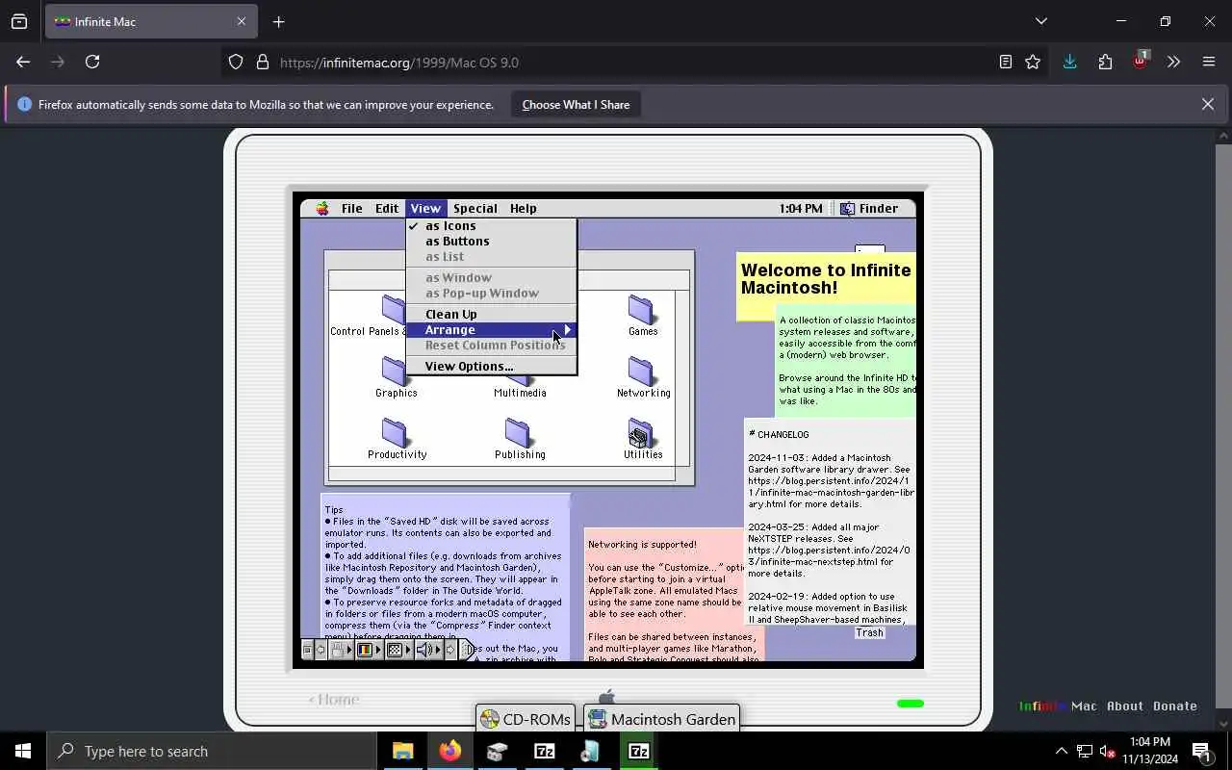Click Windows taskbar search box

tap(212, 751)
